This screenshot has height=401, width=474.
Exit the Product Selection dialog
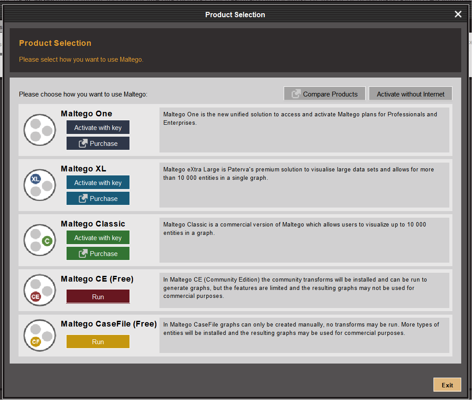[x=448, y=386]
